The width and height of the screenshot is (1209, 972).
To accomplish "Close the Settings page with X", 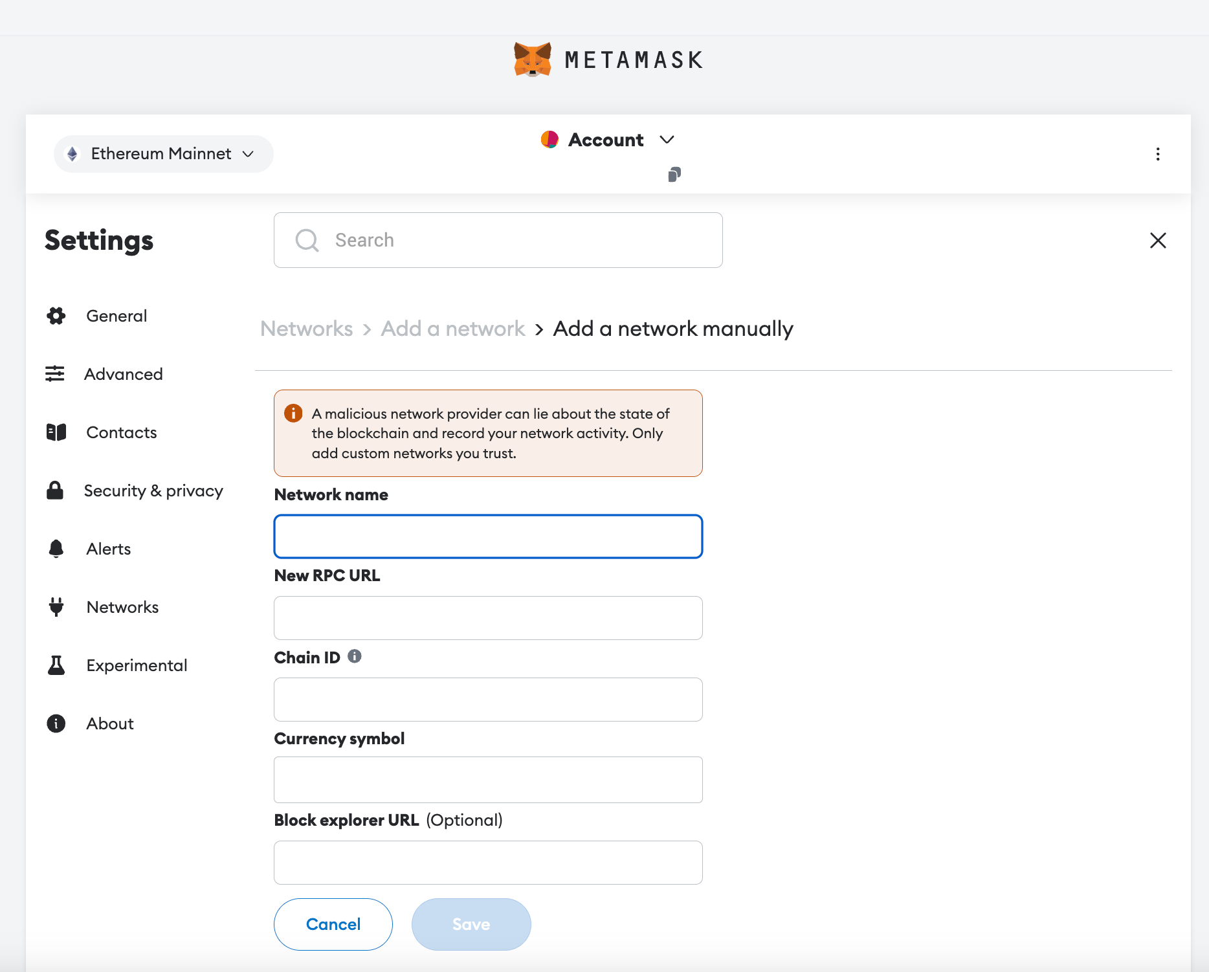I will click(1158, 241).
